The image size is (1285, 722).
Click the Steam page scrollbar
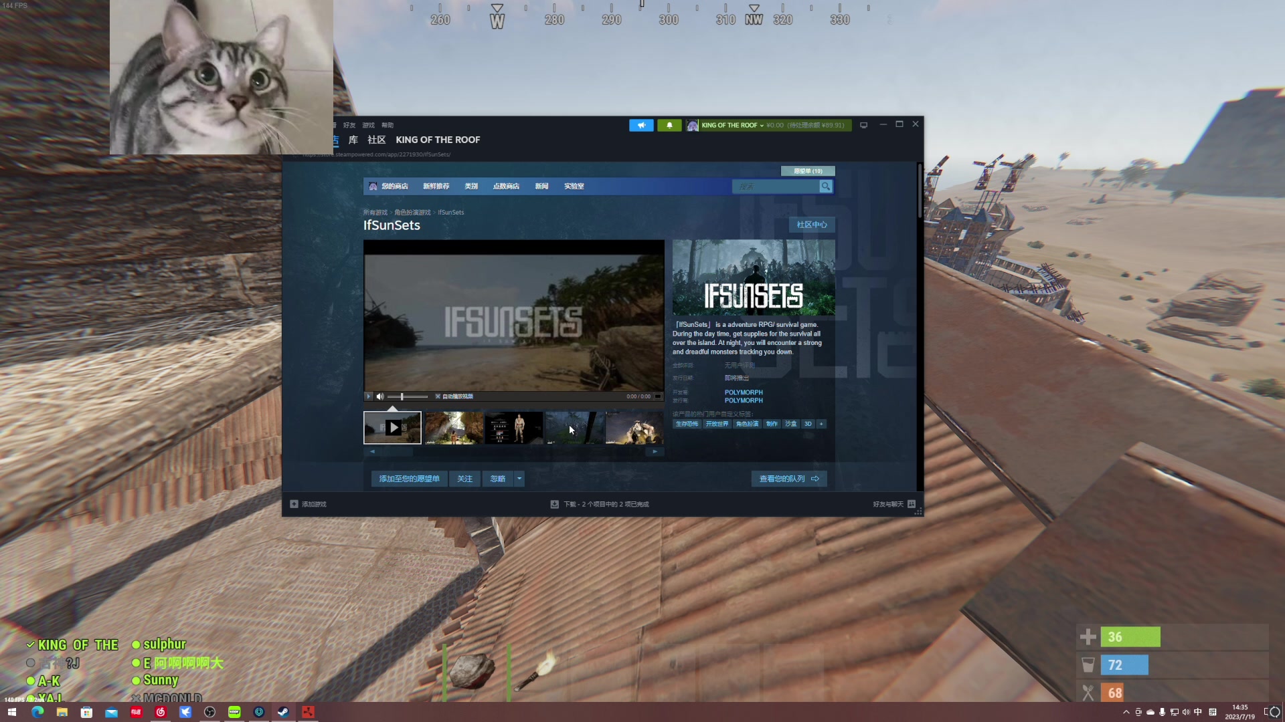tap(920, 191)
